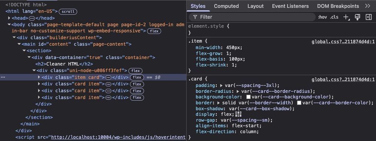Screen dimensions: 376x141
Task: Edit the align-items flex-start value
Action: [245, 126]
